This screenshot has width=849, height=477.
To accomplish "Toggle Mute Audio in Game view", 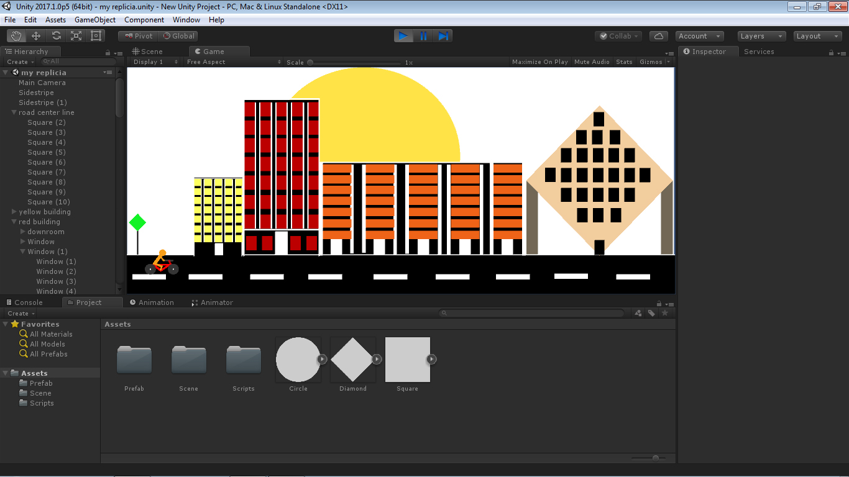I will pos(592,62).
